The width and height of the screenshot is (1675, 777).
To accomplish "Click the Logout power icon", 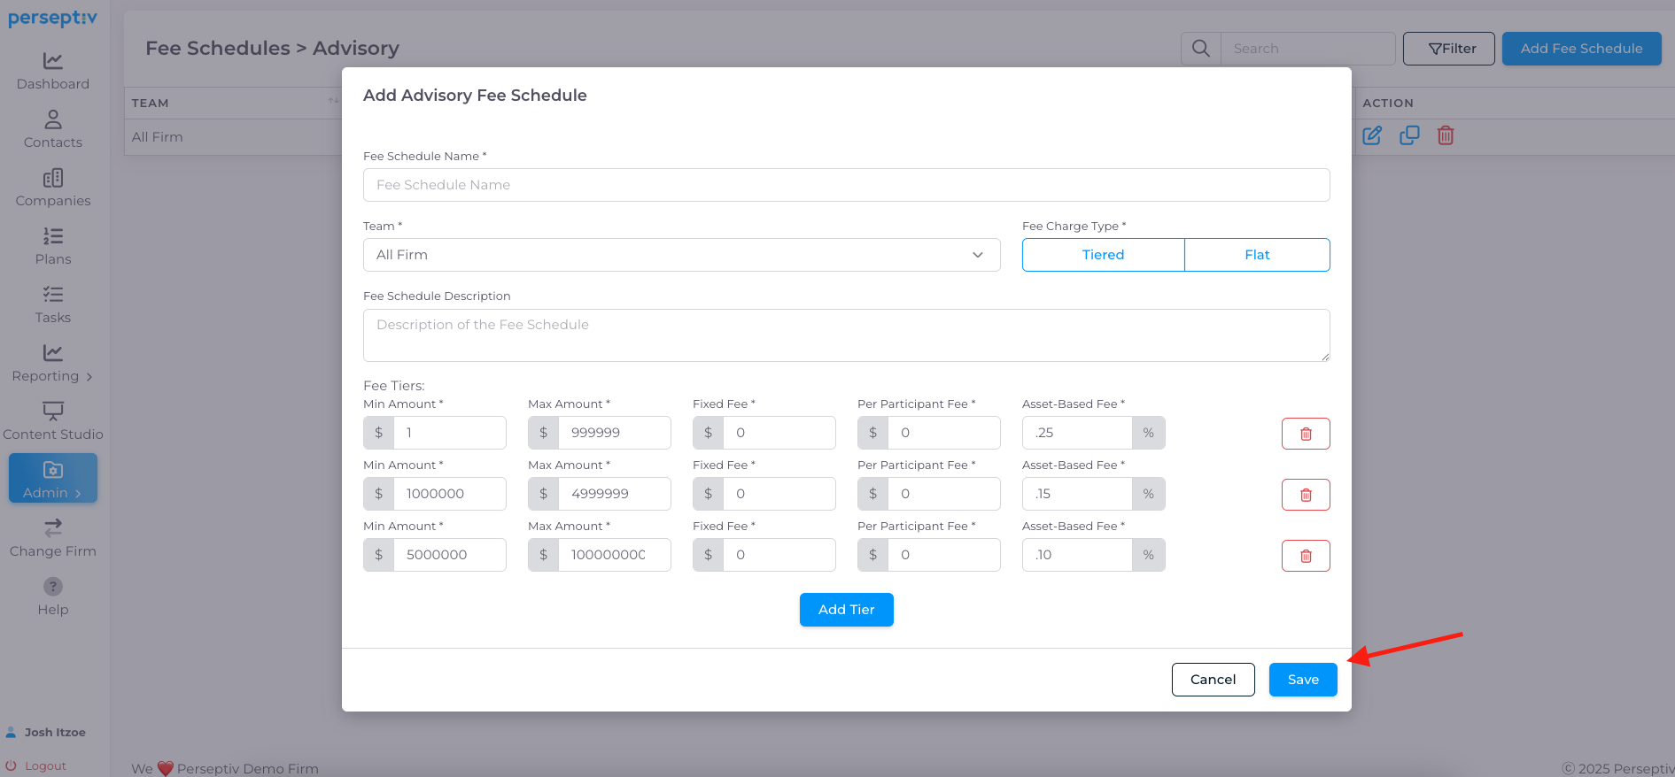I will point(12,766).
